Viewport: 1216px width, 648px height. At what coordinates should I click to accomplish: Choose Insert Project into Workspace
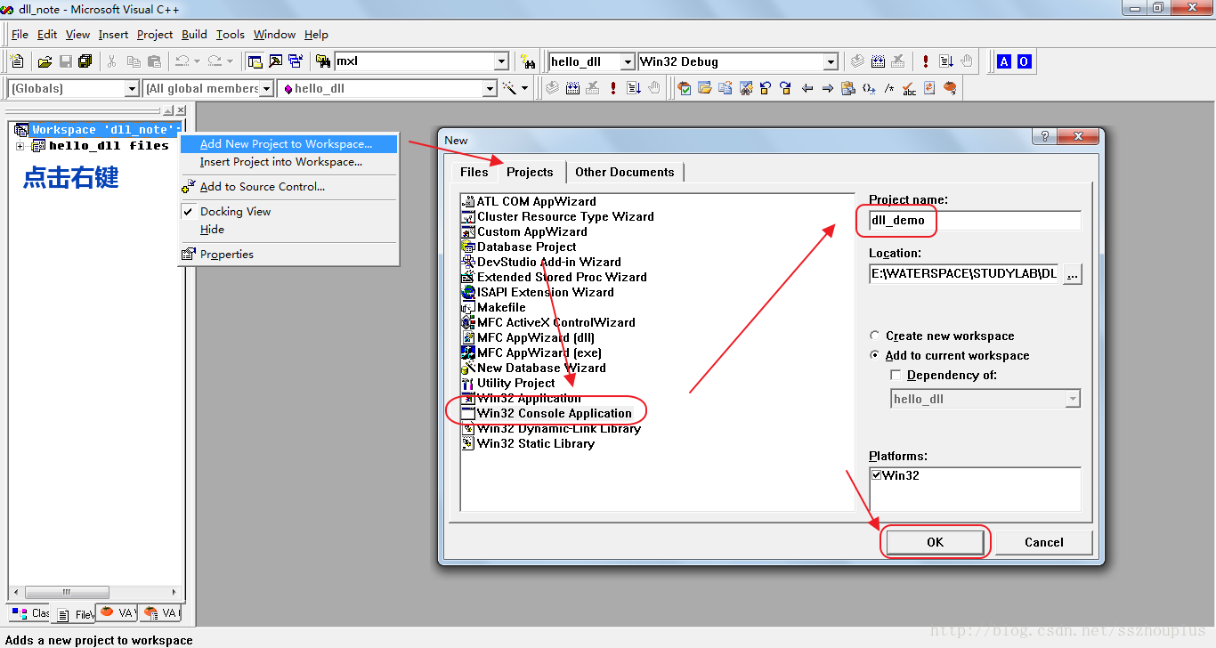289,162
